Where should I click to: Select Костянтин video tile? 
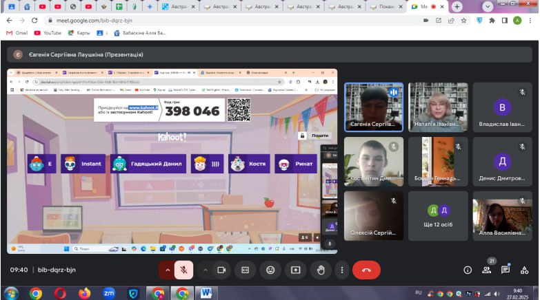(x=374, y=162)
